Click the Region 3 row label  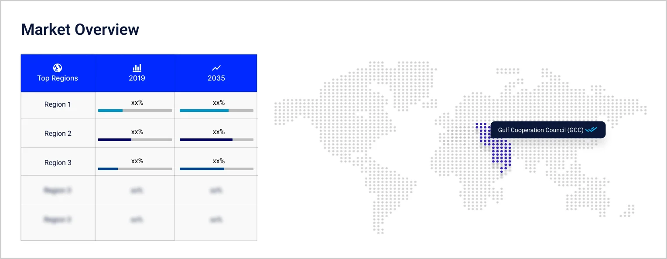click(x=58, y=163)
